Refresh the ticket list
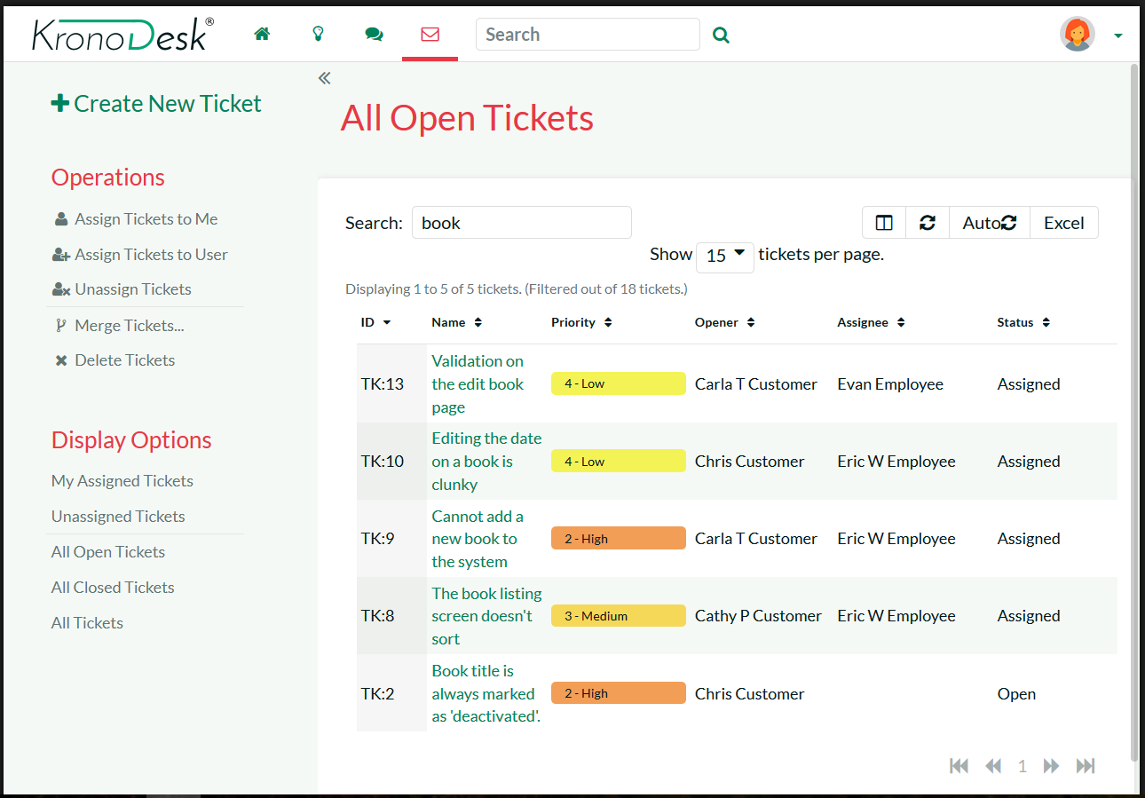This screenshot has height=798, width=1145. click(x=928, y=223)
